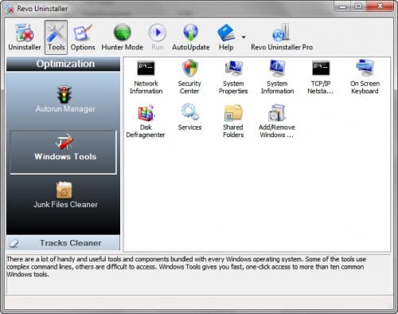Launch AutoUpdate from the toolbar
The width and height of the screenshot is (398, 314).
(x=191, y=37)
